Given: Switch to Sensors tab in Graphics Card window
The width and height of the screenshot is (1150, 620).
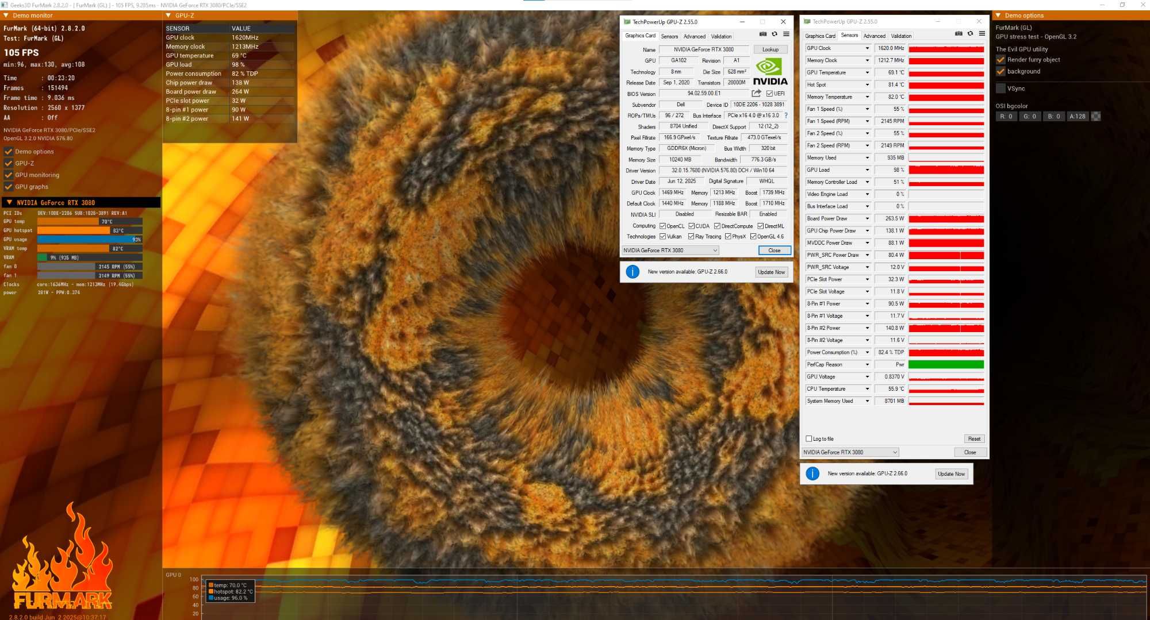Looking at the screenshot, I should pyautogui.click(x=669, y=36).
